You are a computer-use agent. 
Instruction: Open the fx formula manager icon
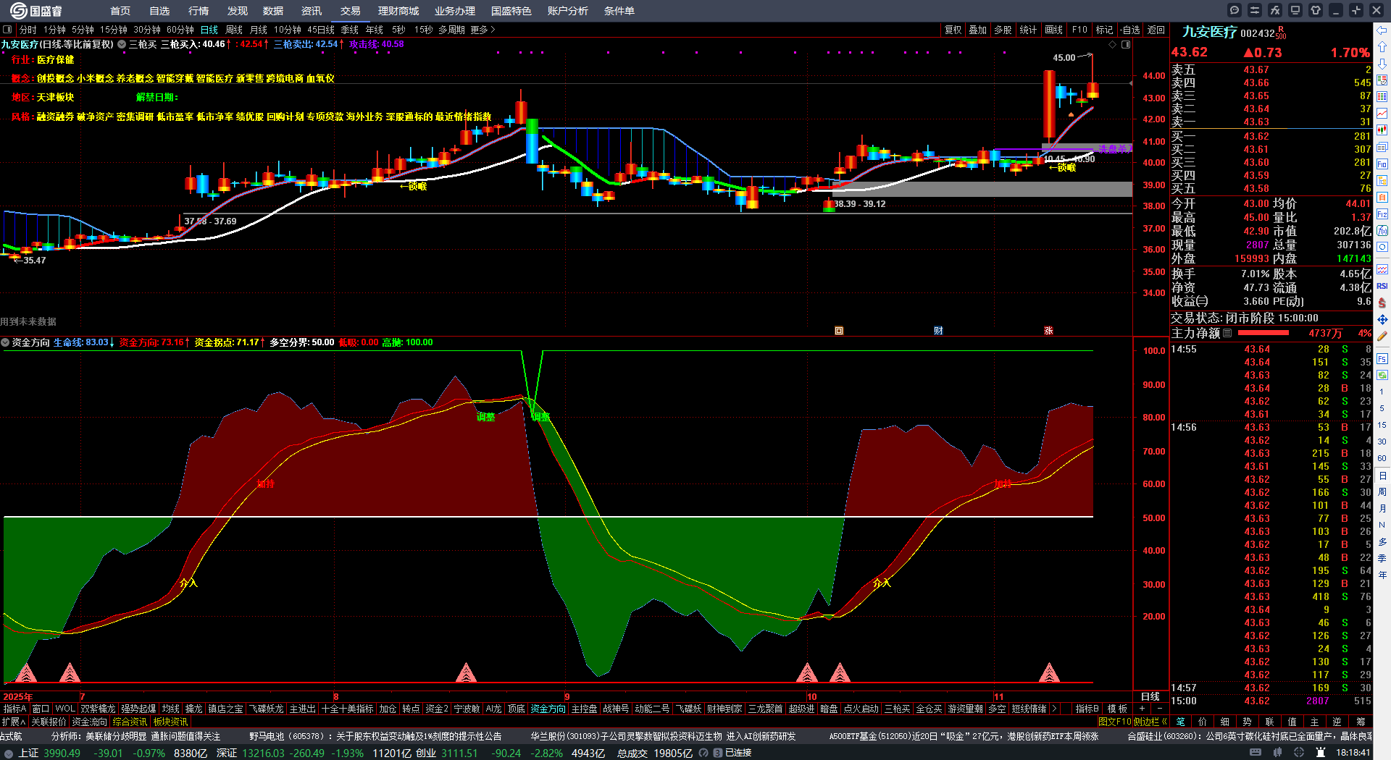pyautogui.click(x=1275, y=10)
